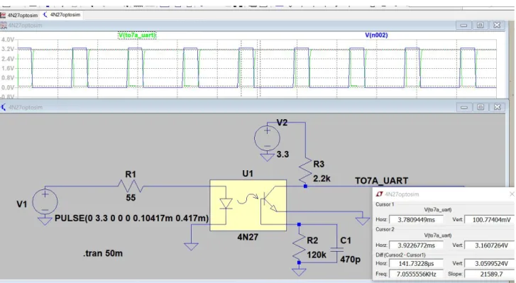Click the Freq field 7.0555556KHz
The width and height of the screenshot is (516, 283).
pyautogui.click(x=416, y=274)
